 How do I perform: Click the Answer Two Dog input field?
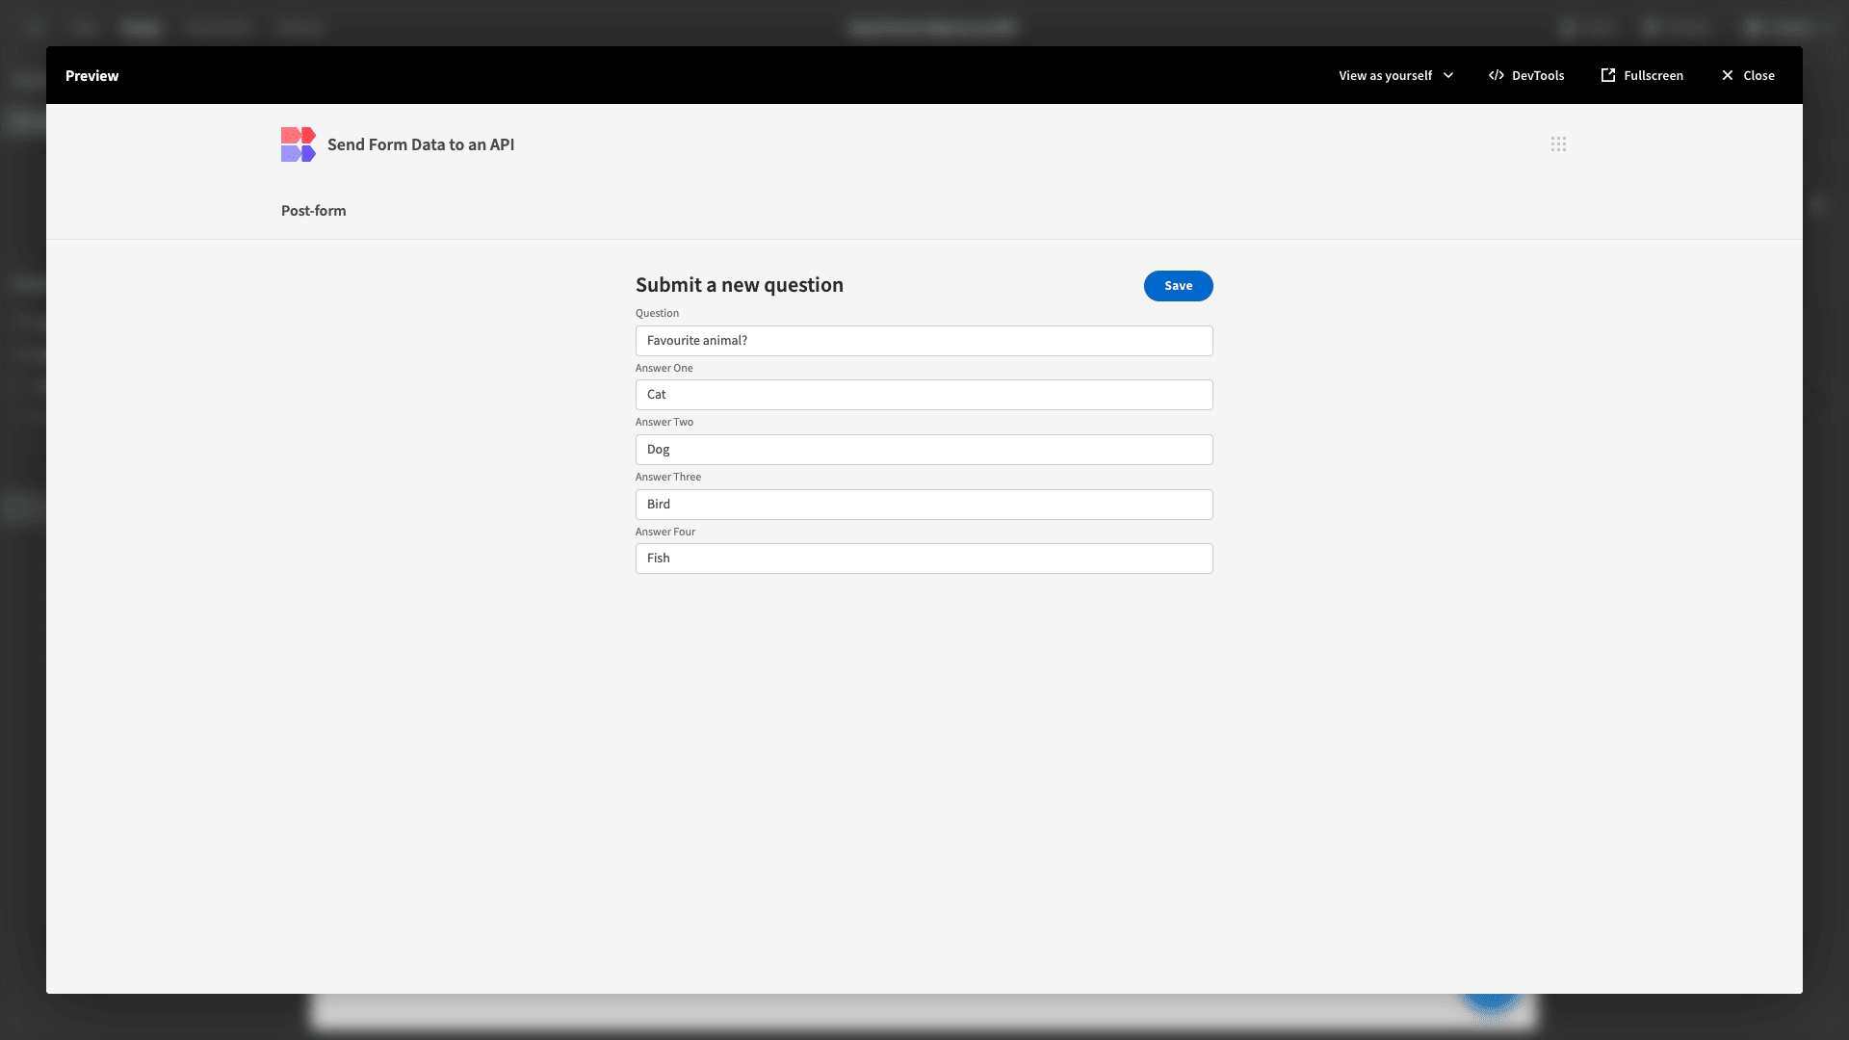pos(924,448)
